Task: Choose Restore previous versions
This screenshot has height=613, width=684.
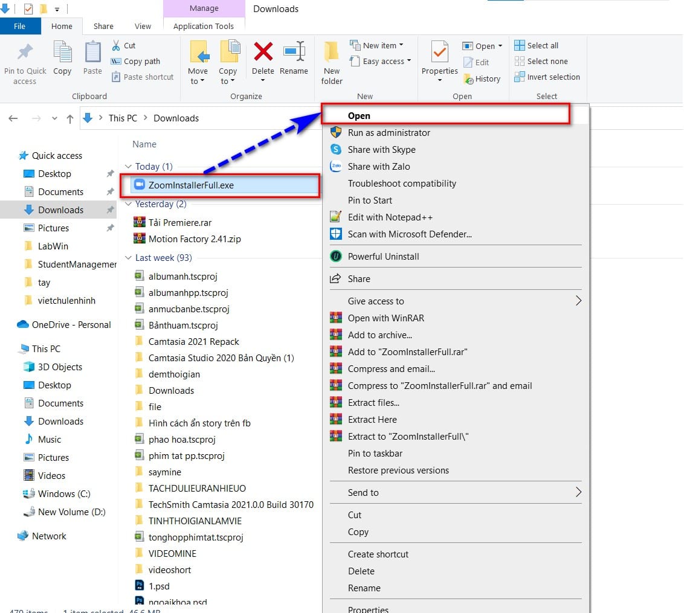Action: pos(456,470)
